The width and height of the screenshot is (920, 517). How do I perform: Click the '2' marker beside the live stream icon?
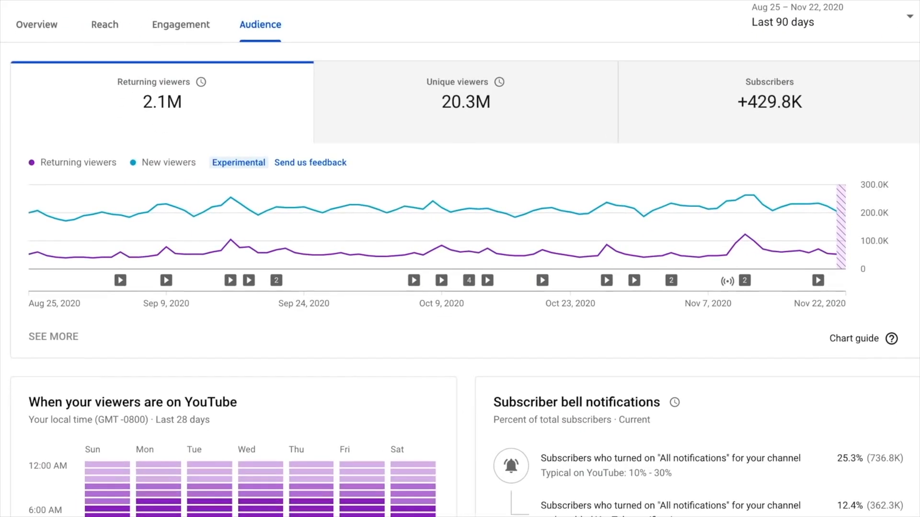[x=745, y=280]
